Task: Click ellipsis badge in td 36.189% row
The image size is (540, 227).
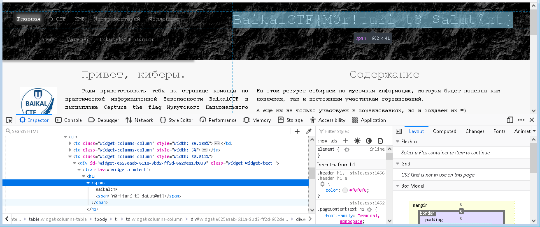Action: pos(217,144)
